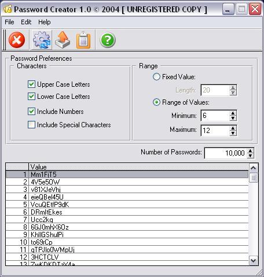Select password row v81XJeVhj

[127, 190]
